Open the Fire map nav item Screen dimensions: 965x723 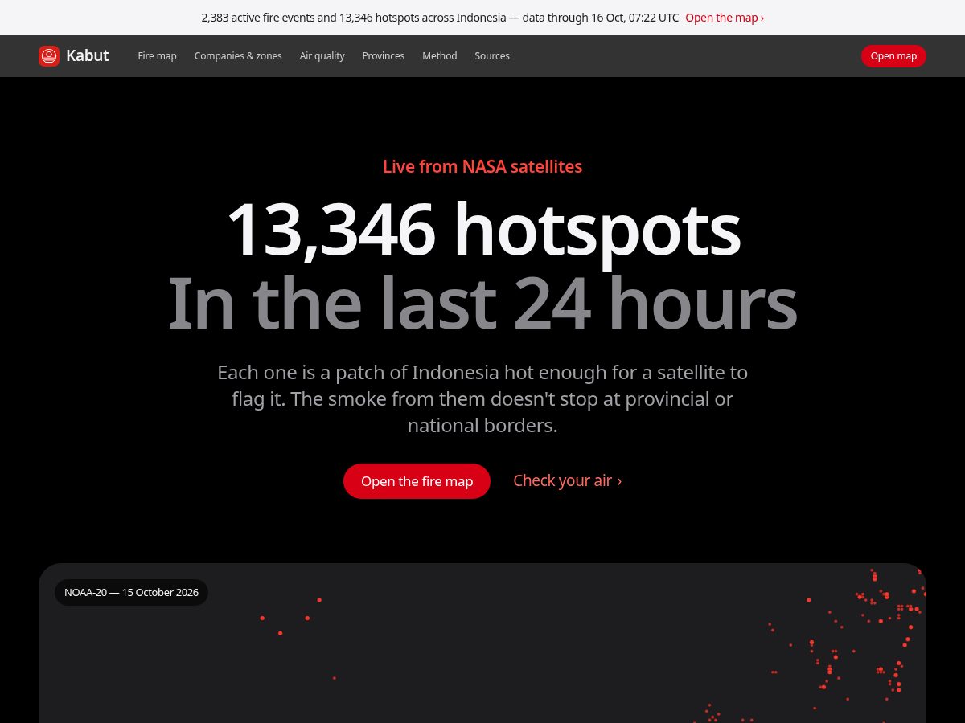157,56
